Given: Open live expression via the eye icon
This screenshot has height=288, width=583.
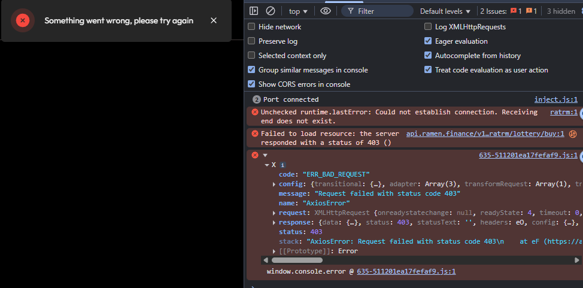Looking at the screenshot, I should point(326,11).
